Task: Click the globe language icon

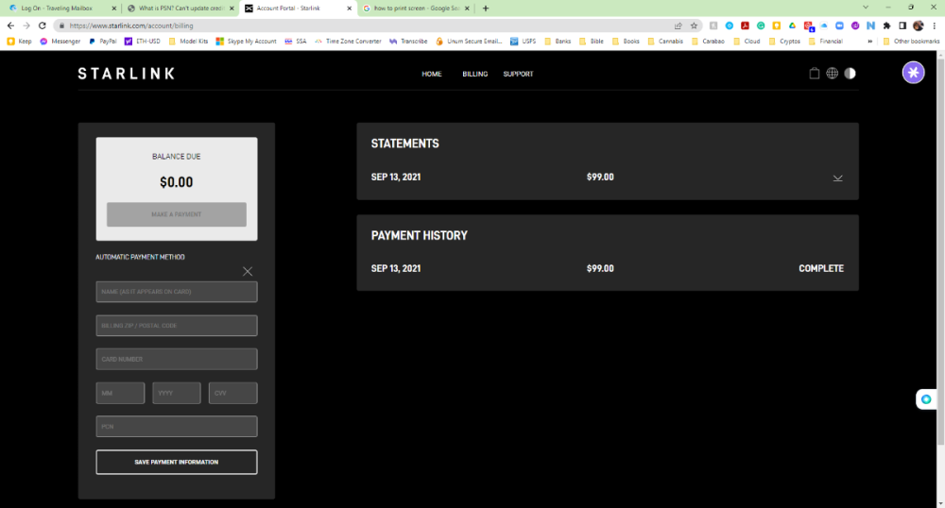Action: (833, 74)
